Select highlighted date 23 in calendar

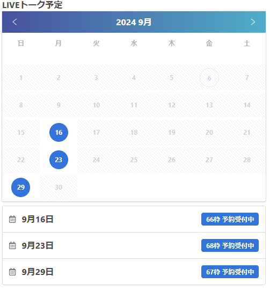(x=59, y=160)
